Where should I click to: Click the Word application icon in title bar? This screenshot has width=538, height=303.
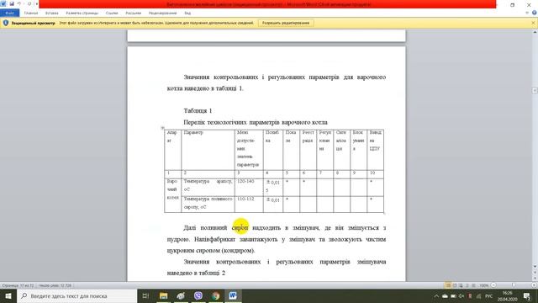(x=3, y=3)
